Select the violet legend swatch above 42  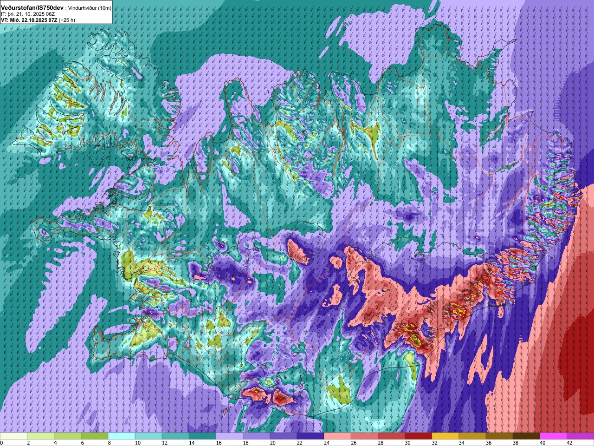pos(580,436)
